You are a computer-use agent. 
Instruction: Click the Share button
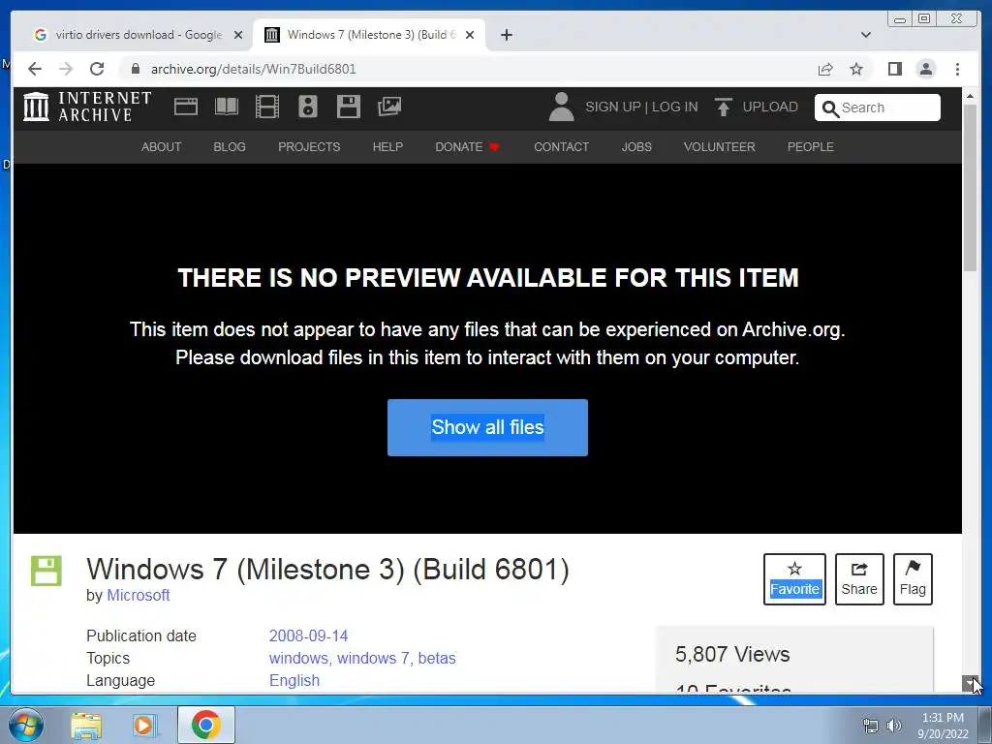pos(859,579)
